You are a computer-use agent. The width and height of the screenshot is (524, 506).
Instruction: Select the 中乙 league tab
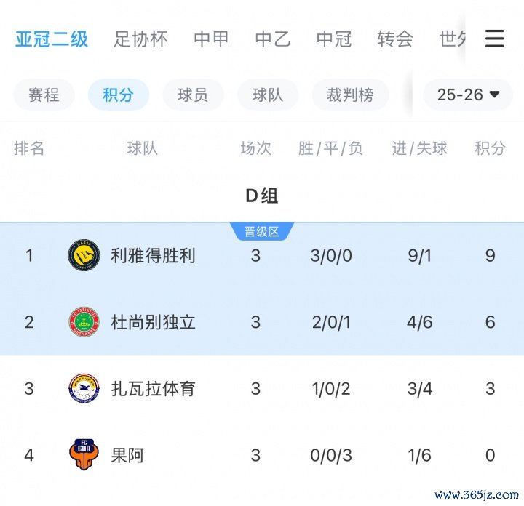pos(273,39)
